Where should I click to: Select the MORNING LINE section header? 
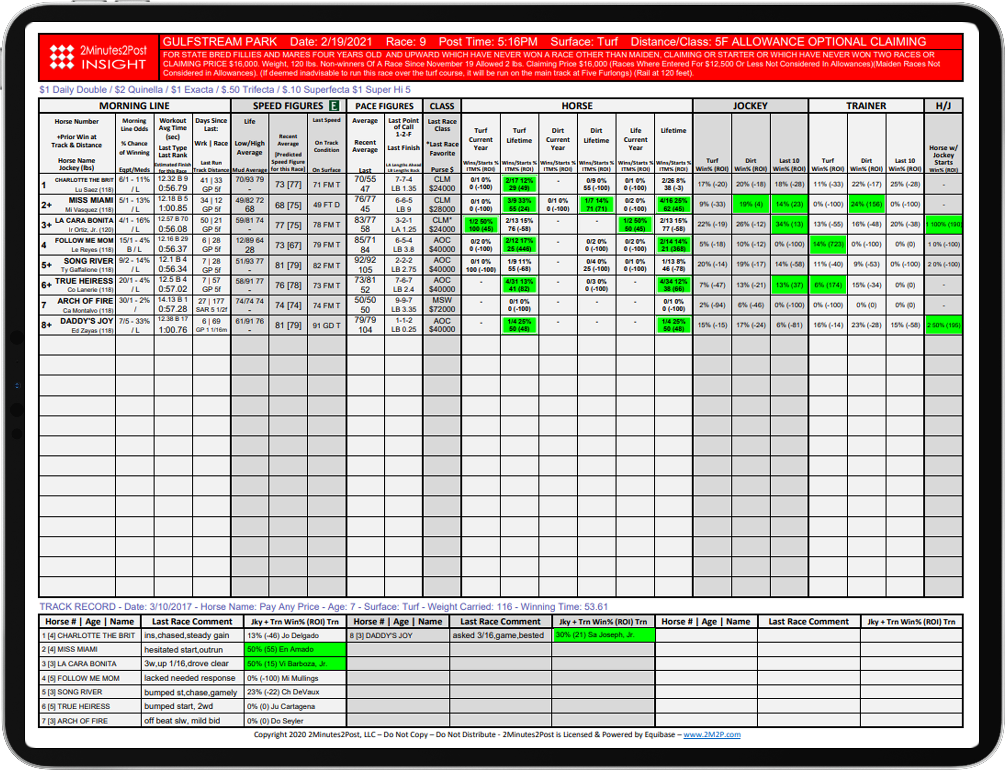coord(134,106)
